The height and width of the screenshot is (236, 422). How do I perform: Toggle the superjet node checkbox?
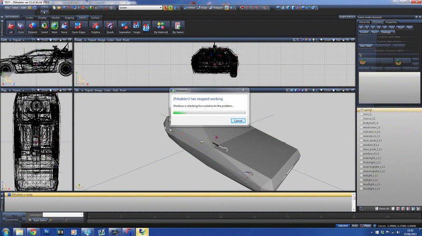coord(362,110)
